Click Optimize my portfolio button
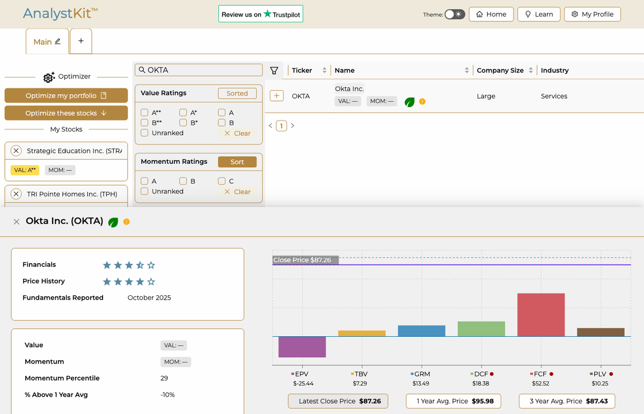644x414 pixels. coord(66,96)
